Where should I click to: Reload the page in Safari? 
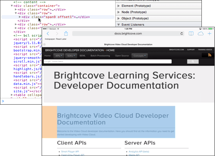point(182,34)
